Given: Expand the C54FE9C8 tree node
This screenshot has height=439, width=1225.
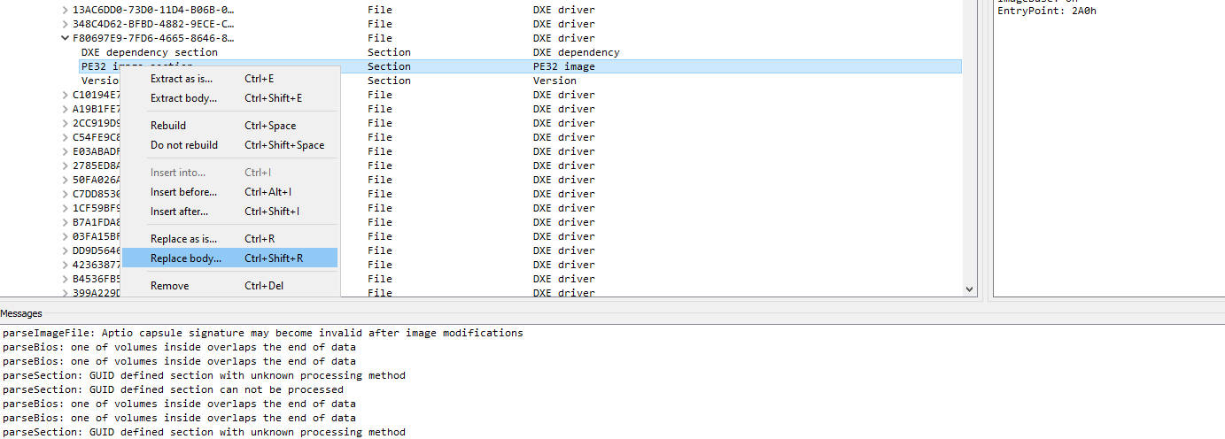Looking at the screenshot, I should click(x=66, y=137).
